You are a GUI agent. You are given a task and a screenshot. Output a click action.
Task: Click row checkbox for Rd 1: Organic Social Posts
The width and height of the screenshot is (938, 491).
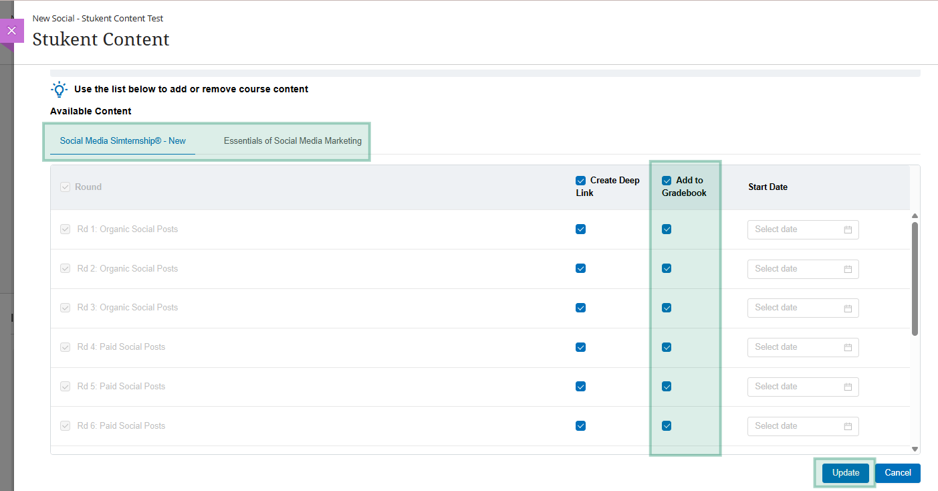click(x=66, y=229)
